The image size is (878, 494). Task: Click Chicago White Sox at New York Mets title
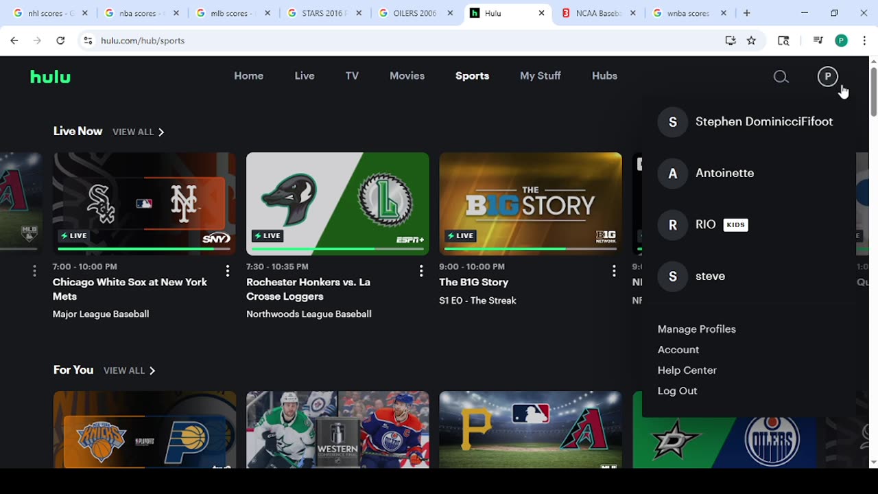pyautogui.click(x=130, y=290)
